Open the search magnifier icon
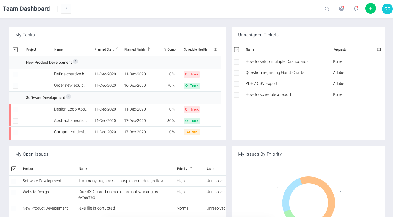The height and width of the screenshot is (217, 393). (x=327, y=9)
